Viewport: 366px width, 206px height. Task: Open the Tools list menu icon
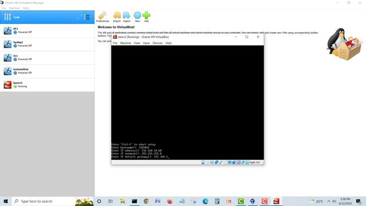click(x=87, y=17)
